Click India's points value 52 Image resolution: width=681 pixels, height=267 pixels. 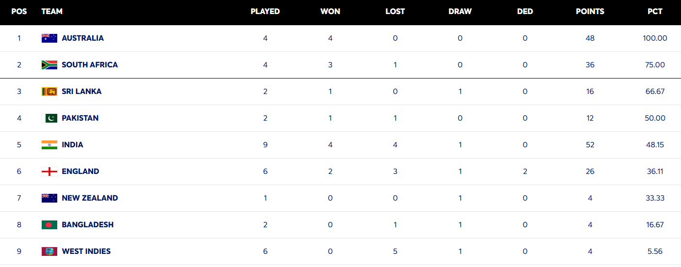tap(590, 145)
